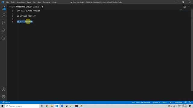
Task: Open the Go menu
Action: tap(34, 2)
